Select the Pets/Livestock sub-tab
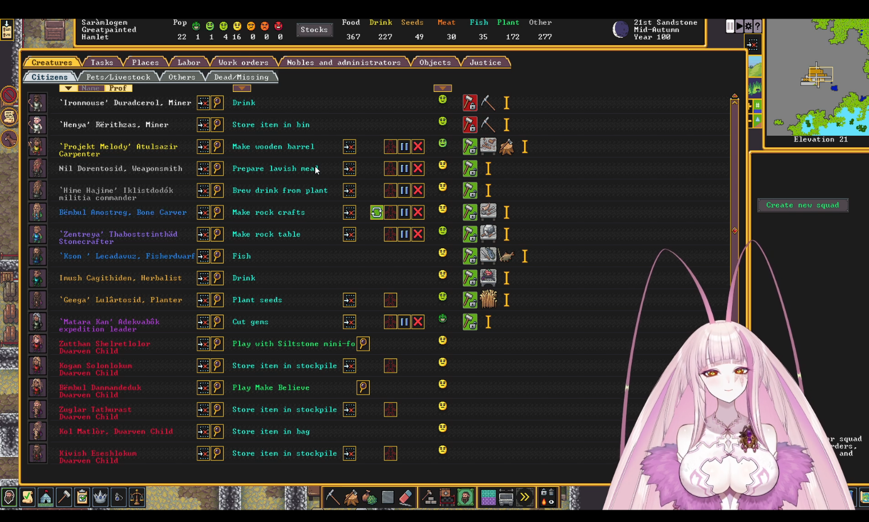869x522 pixels. point(118,77)
